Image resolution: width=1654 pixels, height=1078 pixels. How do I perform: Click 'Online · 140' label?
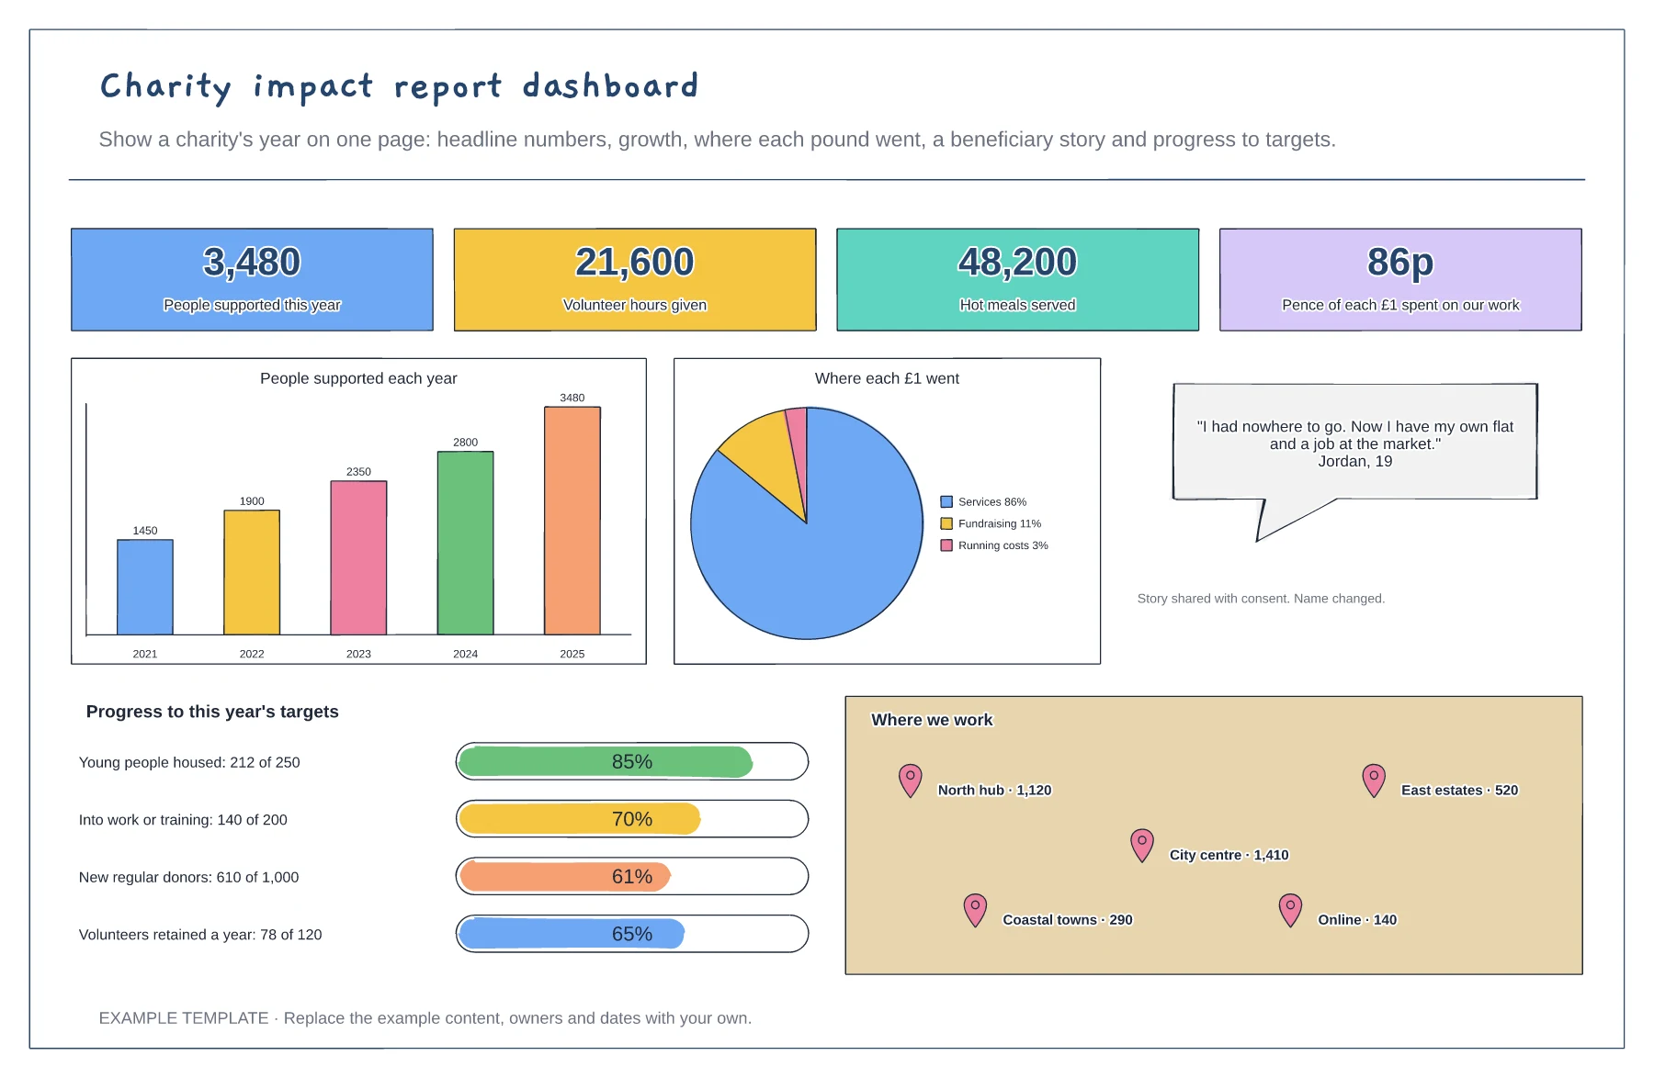pyautogui.click(x=1357, y=919)
